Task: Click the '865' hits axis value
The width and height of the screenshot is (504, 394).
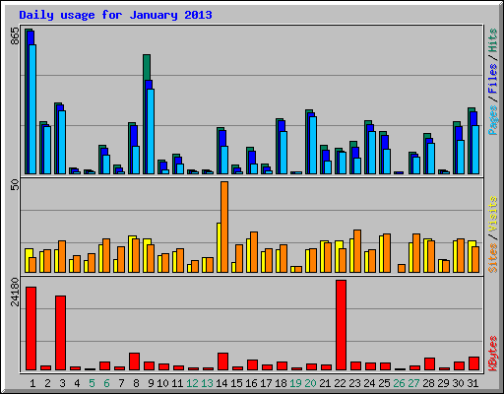Action: pyautogui.click(x=15, y=35)
